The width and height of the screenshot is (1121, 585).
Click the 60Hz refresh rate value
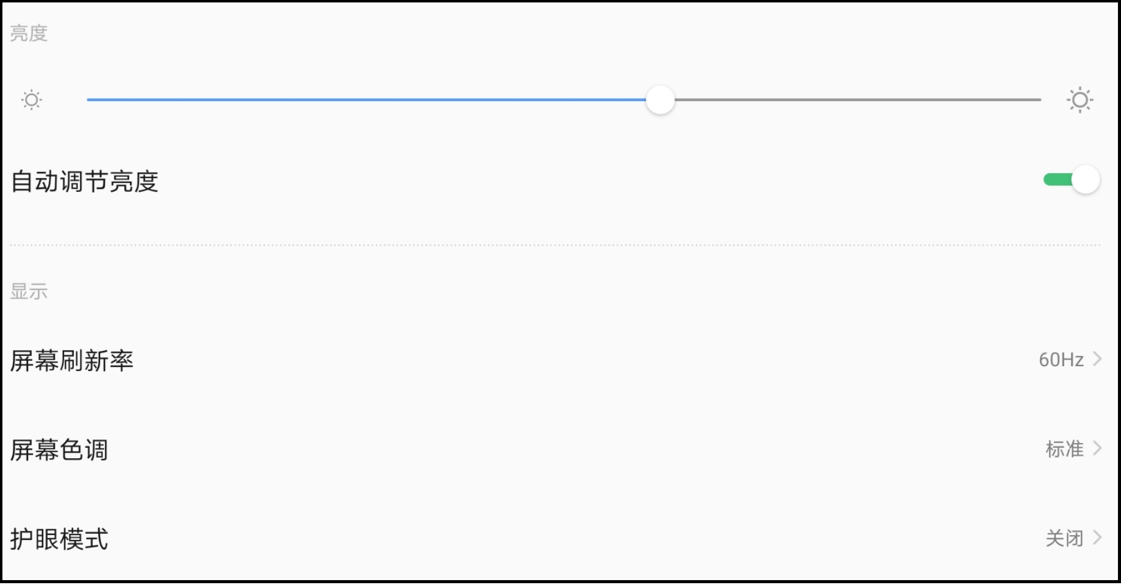tap(1061, 360)
